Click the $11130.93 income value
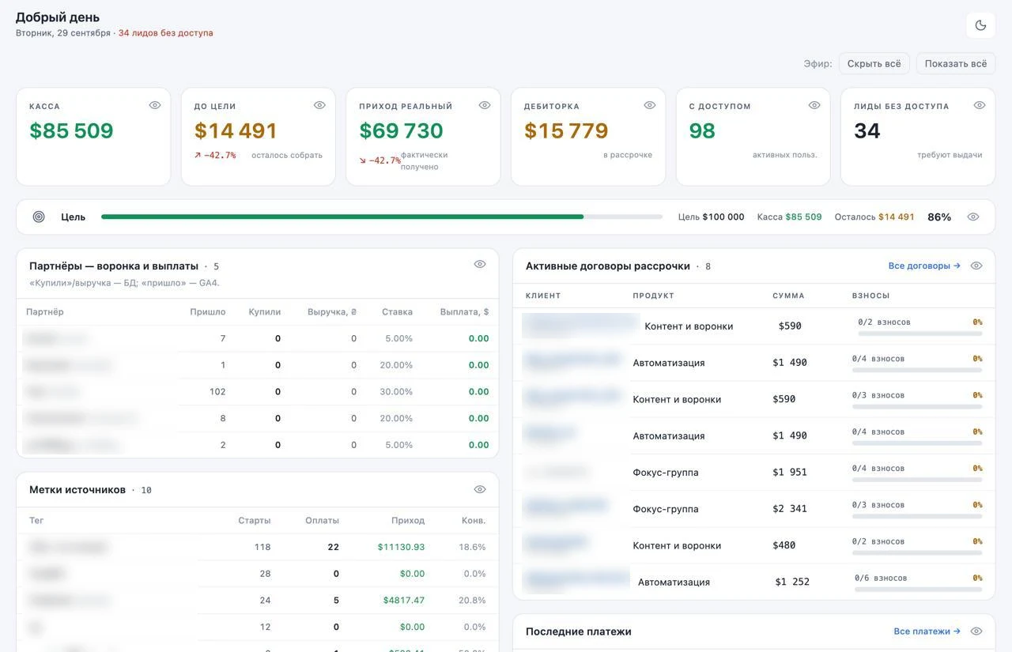The image size is (1012, 652). pos(401,547)
